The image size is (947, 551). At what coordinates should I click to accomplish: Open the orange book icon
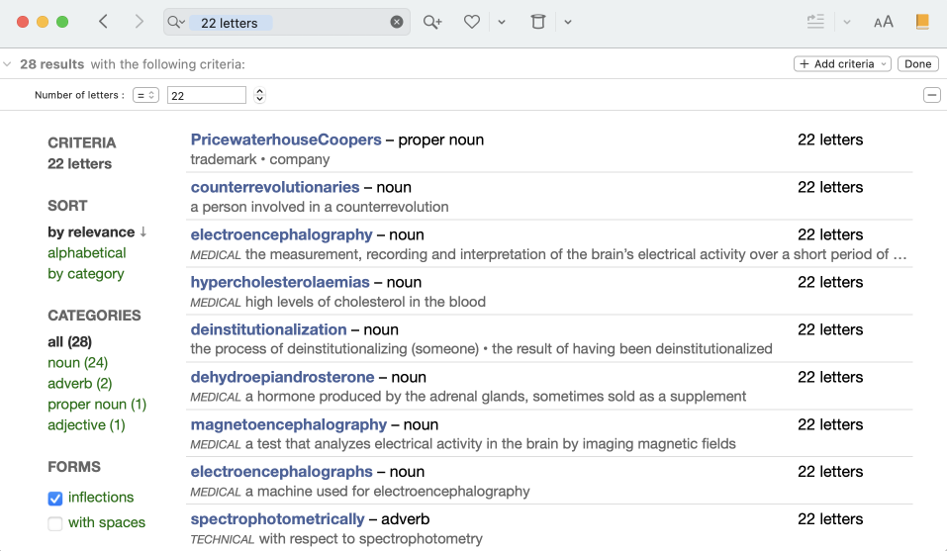coord(922,22)
